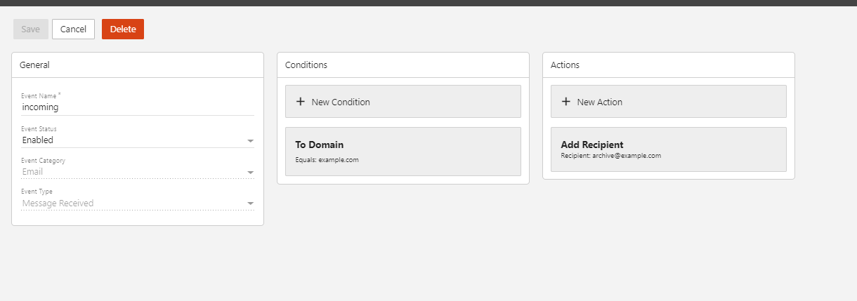This screenshot has height=301, width=857.
Task: Open the Event Category field showing Email
Action: 133,172
